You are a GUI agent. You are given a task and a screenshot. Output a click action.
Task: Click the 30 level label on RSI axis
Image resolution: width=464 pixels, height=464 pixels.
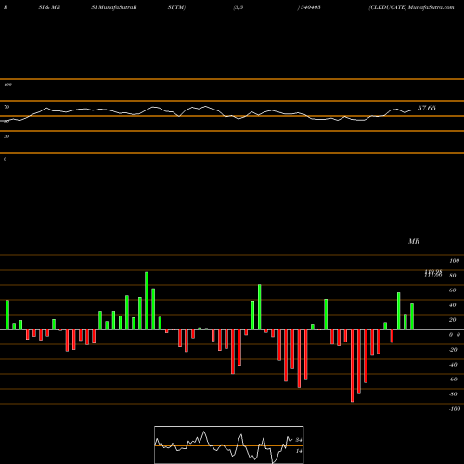click(x=6, y=136)
